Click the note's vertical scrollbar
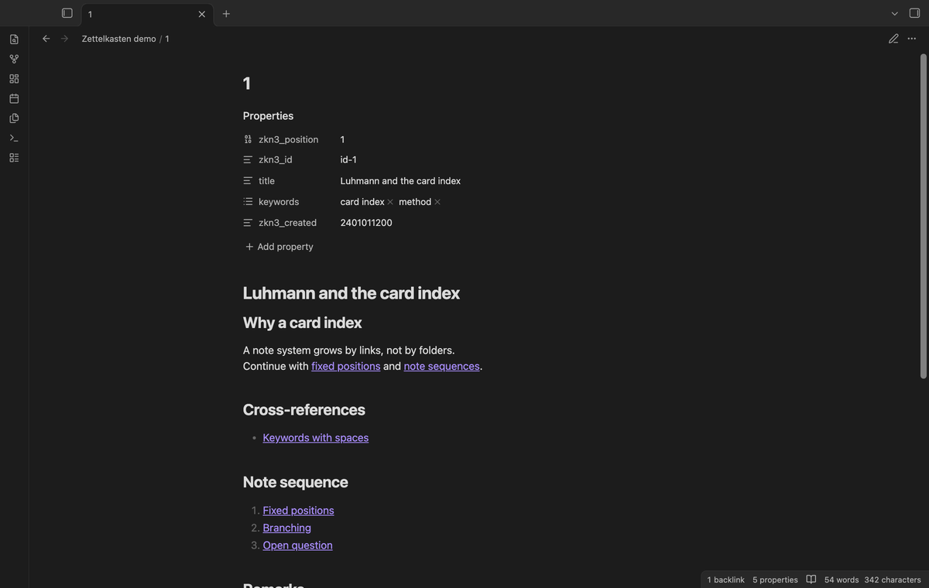The width and height of the screenshot is (929, 588). point(923,217)
